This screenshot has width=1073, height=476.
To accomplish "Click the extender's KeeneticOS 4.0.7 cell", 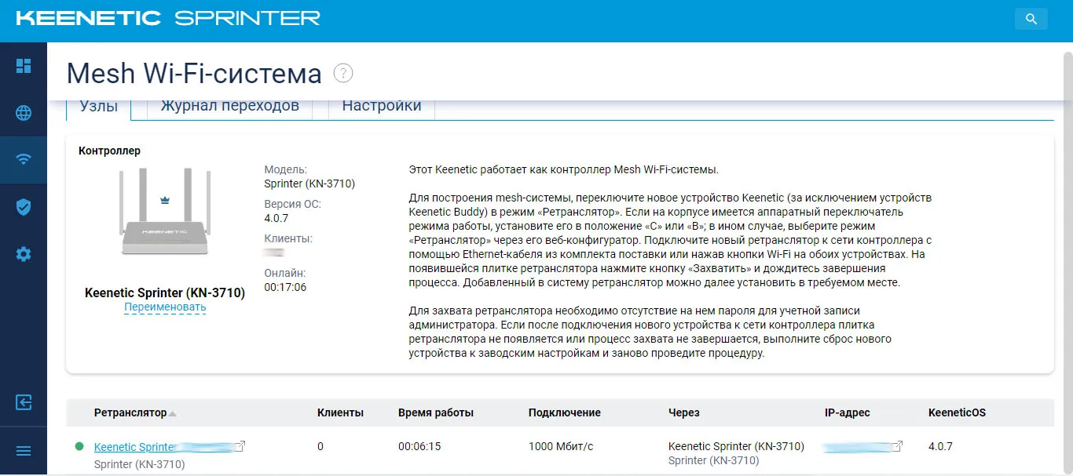I will coord(940,446).
